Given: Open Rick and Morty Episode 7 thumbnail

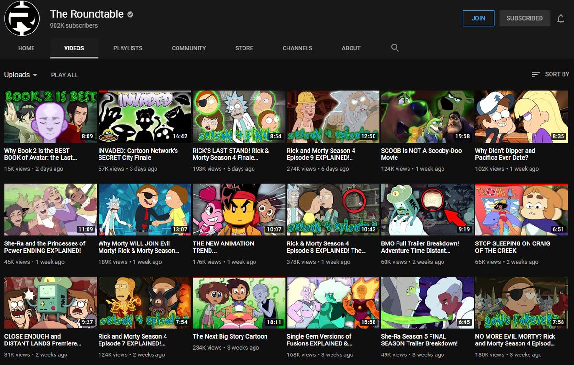Looking at the screenshot, I should tap(144, 303).
